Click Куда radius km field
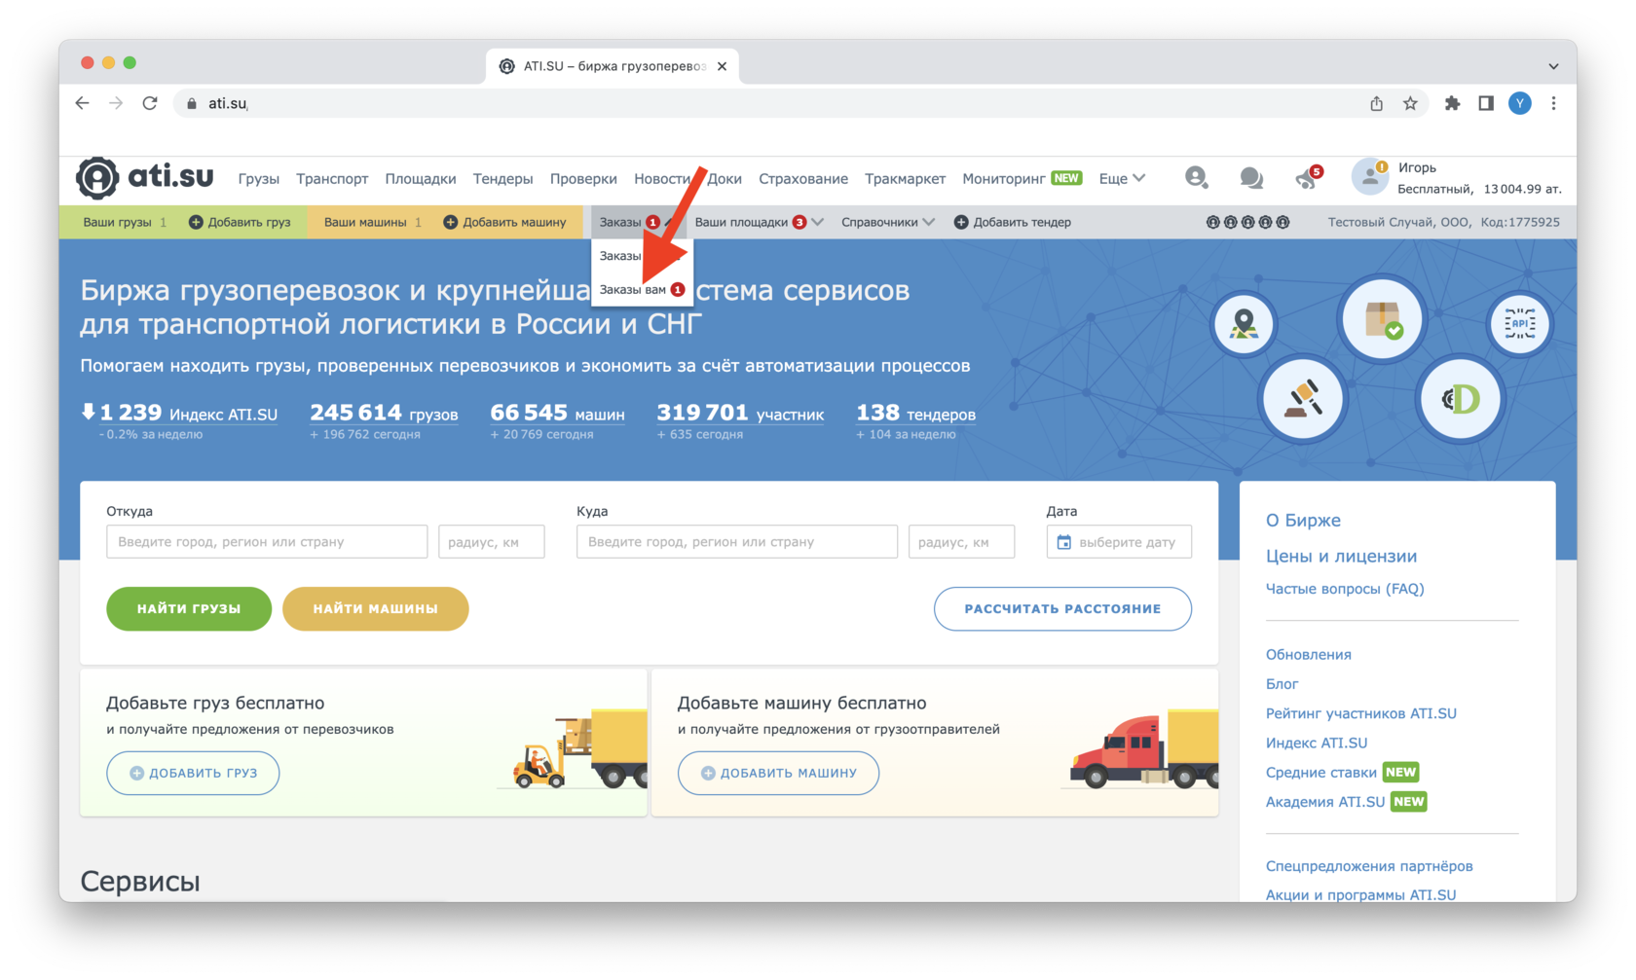1636x980 pixels. (x=961, y=542)
